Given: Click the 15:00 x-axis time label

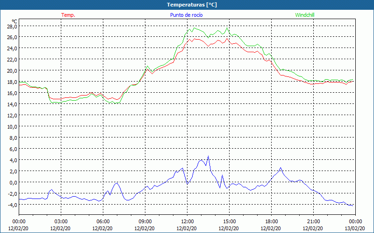Looking at the screenshot, I should coord(229,222).
